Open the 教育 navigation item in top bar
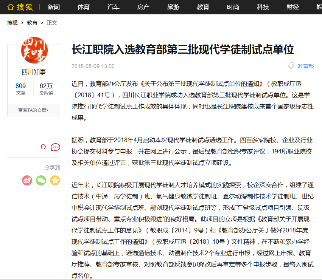This screenshot has width=322, height=280. click(203, 7)
